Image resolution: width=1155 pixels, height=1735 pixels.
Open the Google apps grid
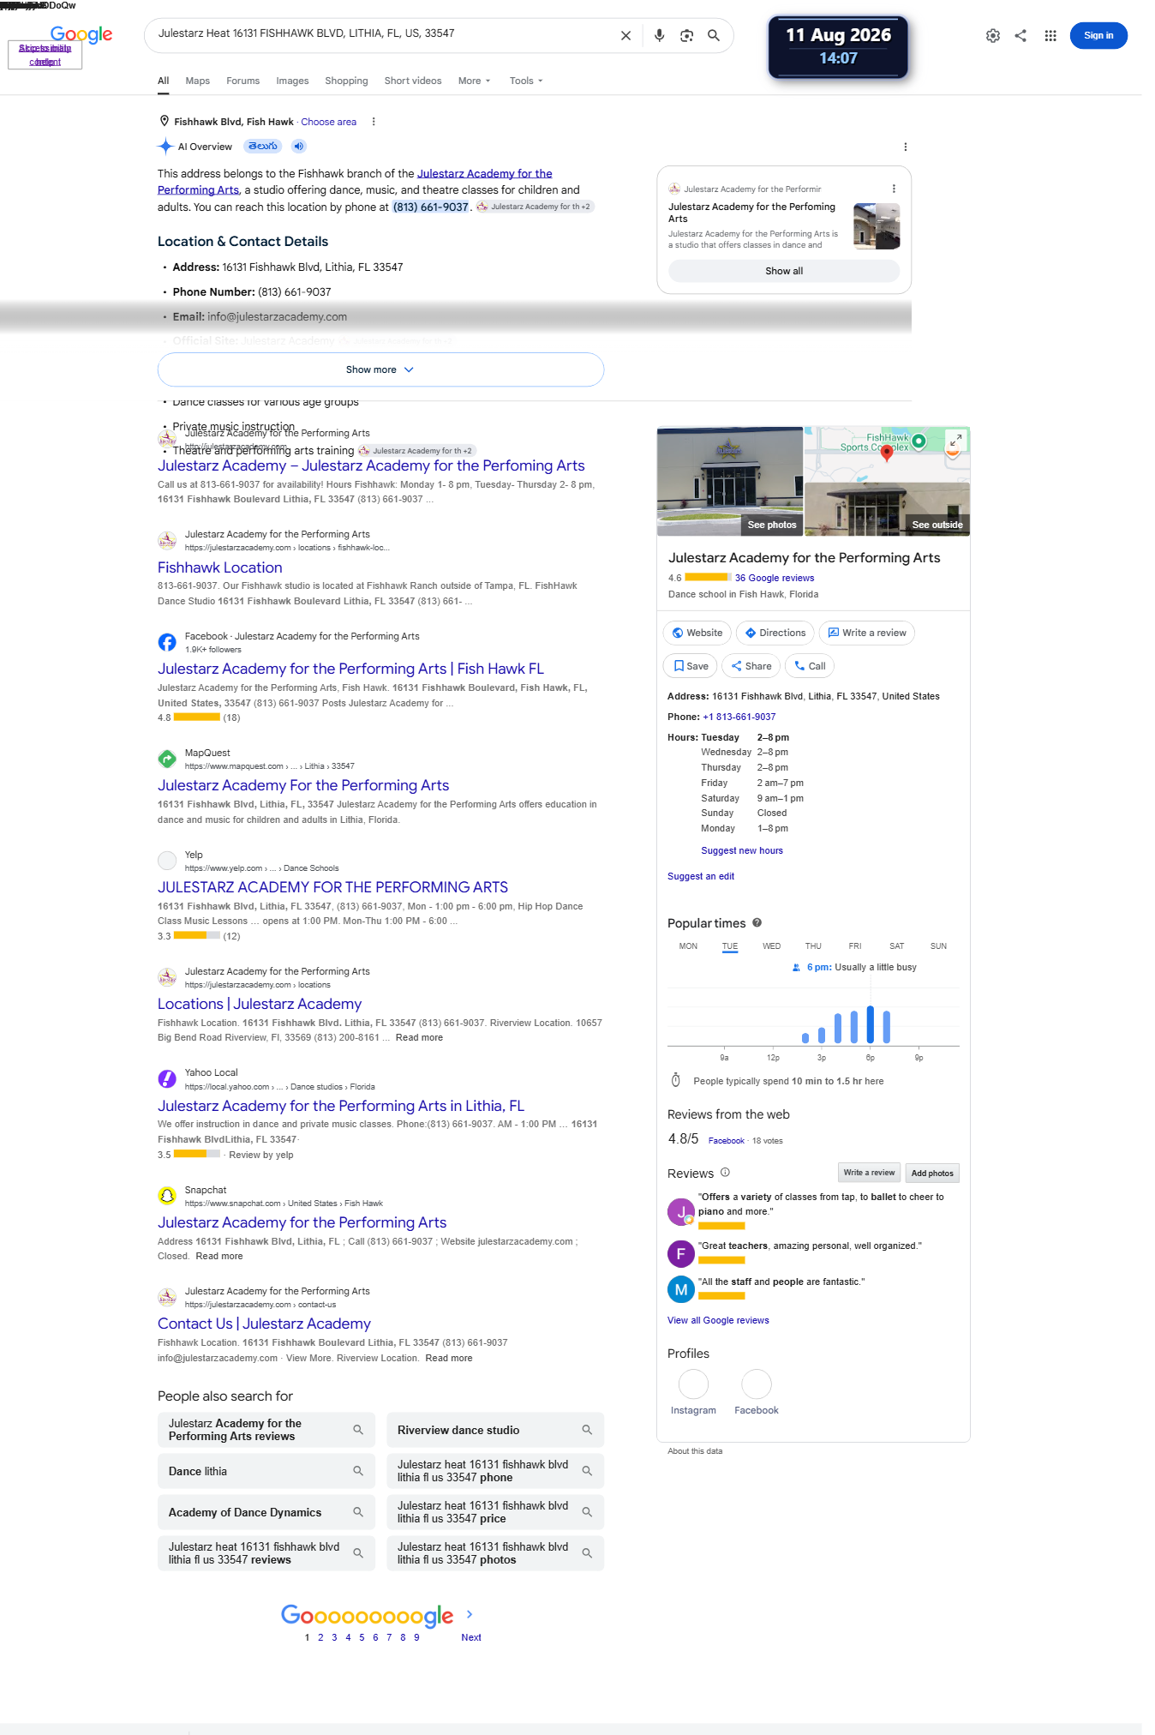pos(1050,36)
